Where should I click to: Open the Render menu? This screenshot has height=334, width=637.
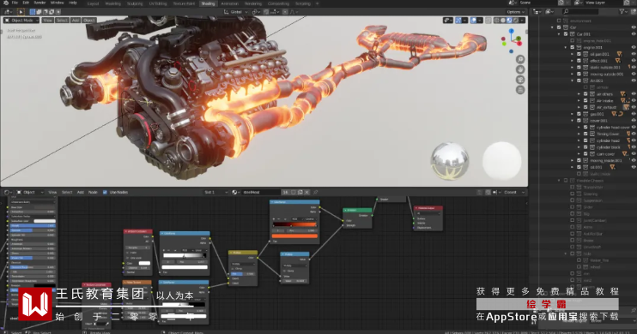[x=39, y=3]
